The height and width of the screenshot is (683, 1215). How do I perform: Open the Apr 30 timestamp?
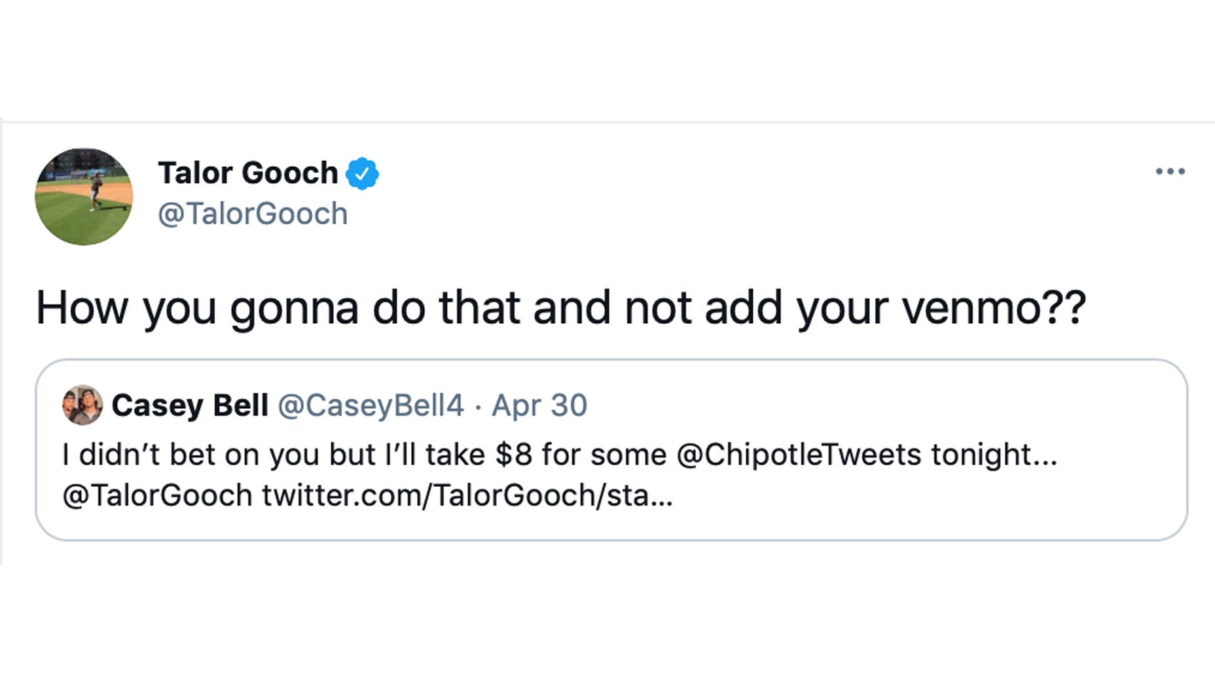539,406
